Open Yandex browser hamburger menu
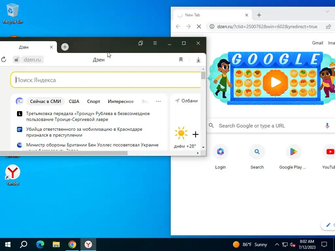The width and height of the screenshot is (335, 251). point(155,43)
